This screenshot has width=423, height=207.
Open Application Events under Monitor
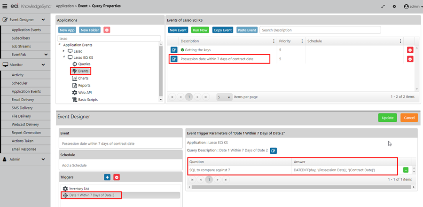(26, 91)
